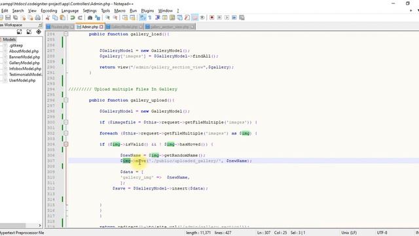This screenshot has width=419, height=236.
Task: Open Function List panel icon
Action: point(187,18)
